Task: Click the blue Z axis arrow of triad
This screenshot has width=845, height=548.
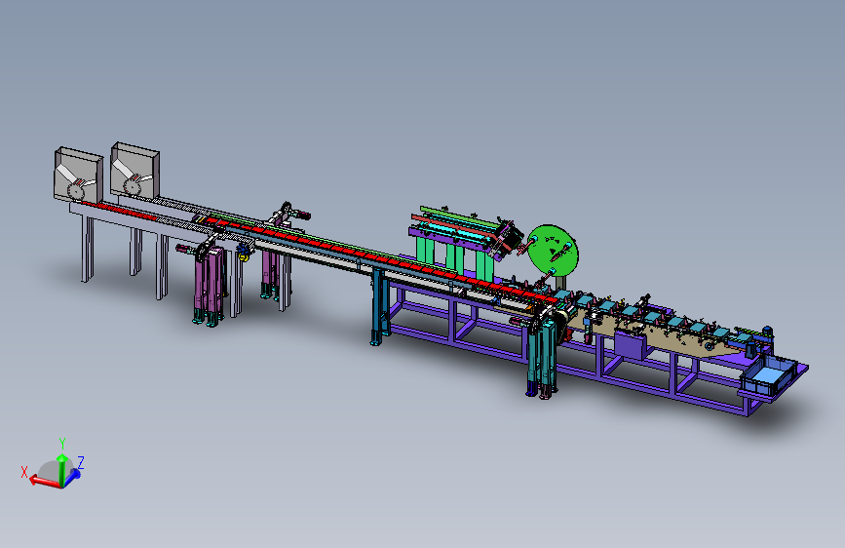Action: click(74, 476)
